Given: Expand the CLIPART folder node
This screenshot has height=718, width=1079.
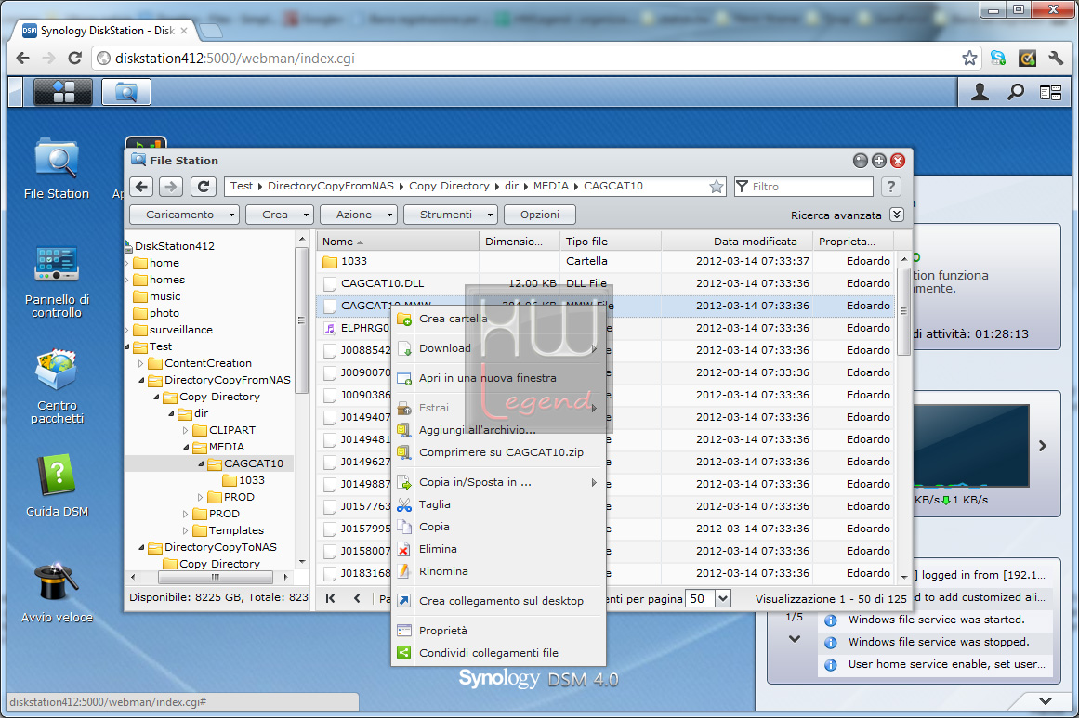Looking at the screenshot, I should (186, 430).
